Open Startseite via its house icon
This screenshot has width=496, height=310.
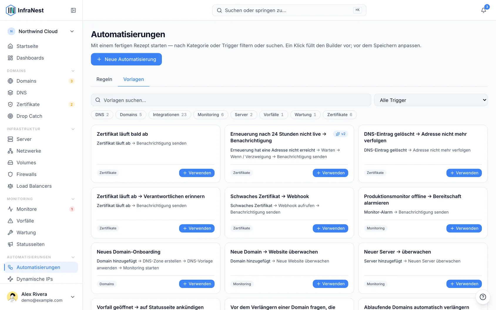pyautogui.click(x=10, y=46)
